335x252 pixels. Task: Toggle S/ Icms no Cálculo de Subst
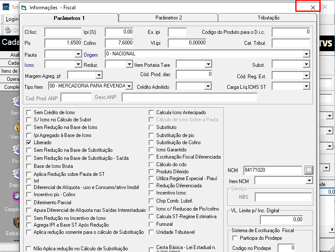point(29,120)
